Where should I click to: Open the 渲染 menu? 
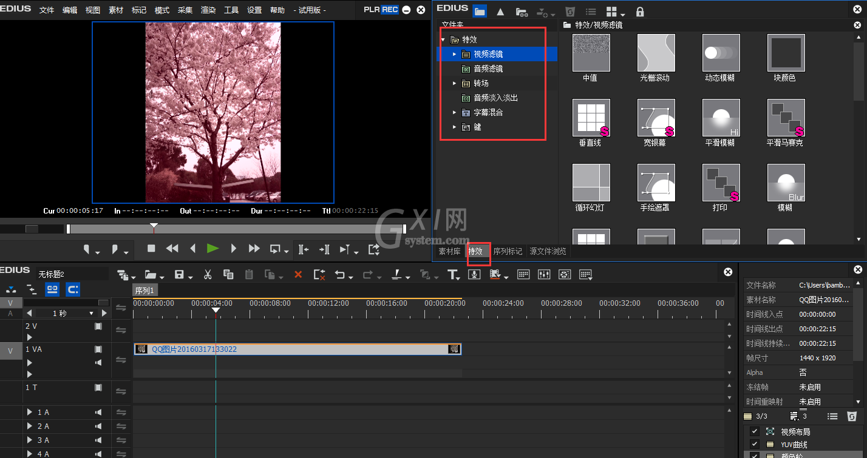tap(208, 10)
